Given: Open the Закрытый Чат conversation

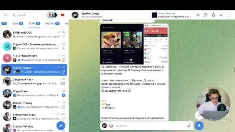Looking at the screenshot, I should point(34,81).
